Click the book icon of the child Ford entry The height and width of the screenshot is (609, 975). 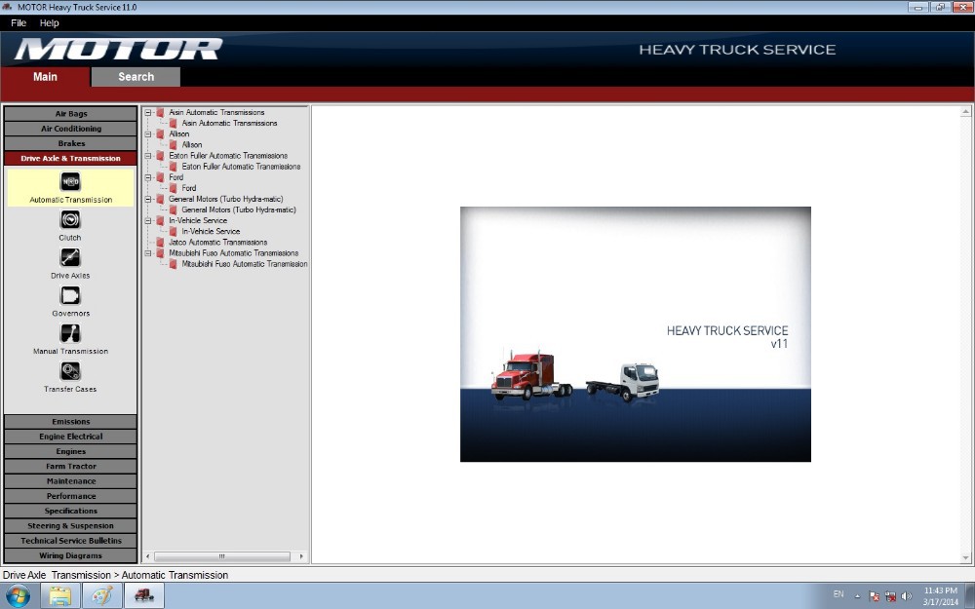pyautogui.click(x=174, y=188)
